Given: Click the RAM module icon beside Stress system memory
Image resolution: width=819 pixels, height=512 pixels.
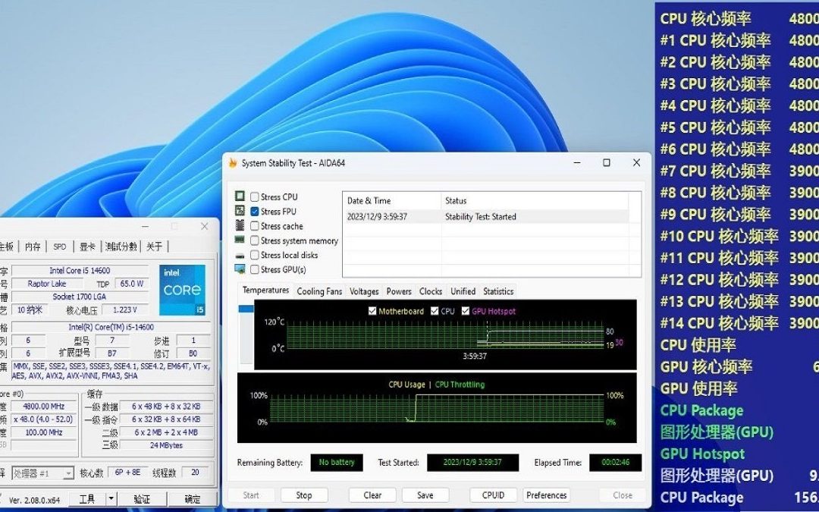Looking at the screenshot, I should coord(240,240).
